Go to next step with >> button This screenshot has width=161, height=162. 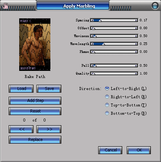click(49, 129)
